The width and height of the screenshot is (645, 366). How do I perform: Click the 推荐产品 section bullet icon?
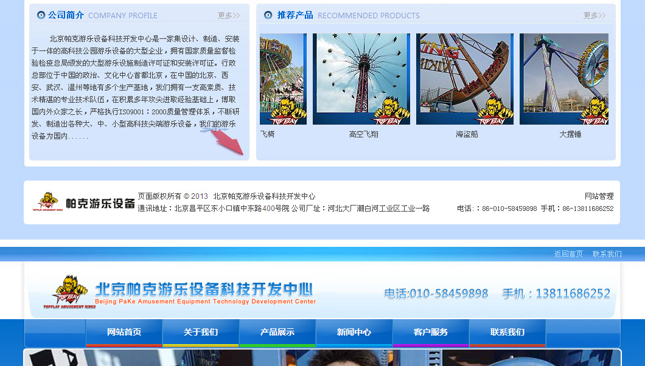click(x=268, y=15)
